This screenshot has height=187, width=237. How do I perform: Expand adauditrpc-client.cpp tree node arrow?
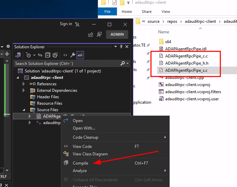click(x=30, y=123)
